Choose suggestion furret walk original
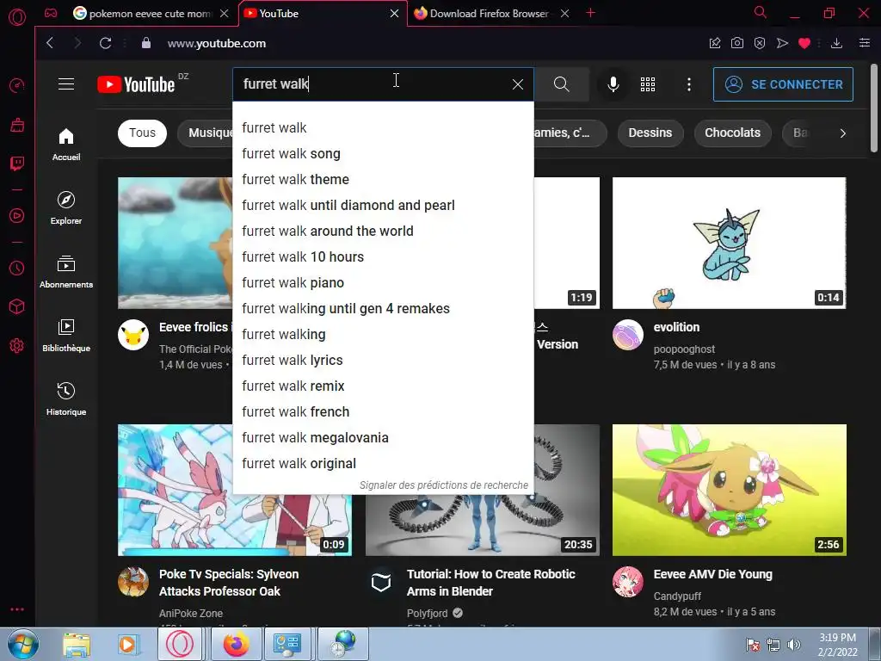The width and height of the screenshot is (881, 661). click(383, 464)
